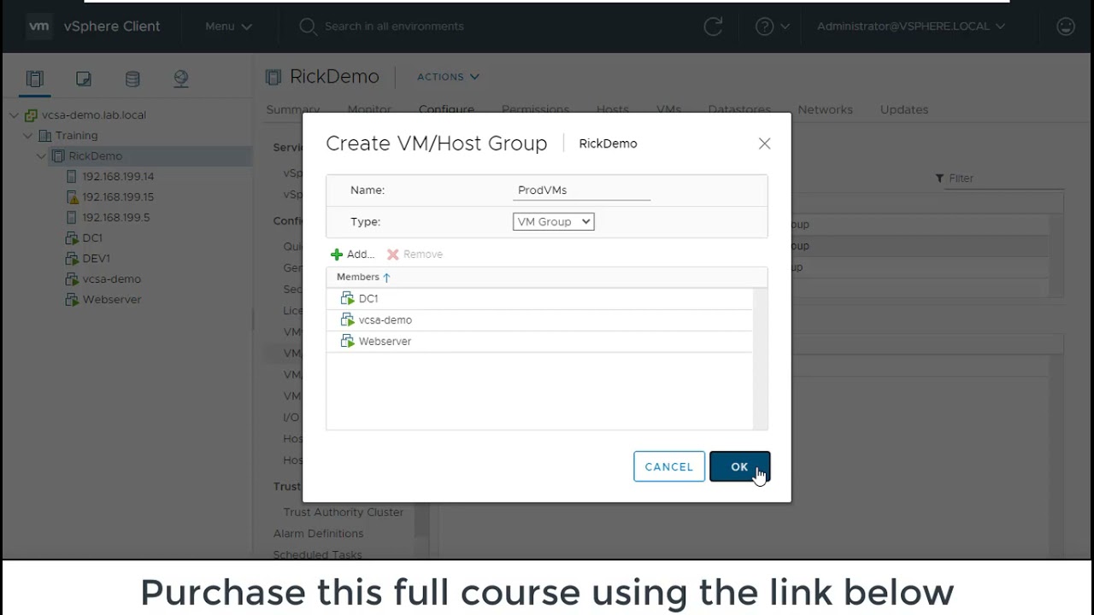Select vcsa-demo in the members list
The width and height of the screenshot is (1094, 615).
pyautogui.click(x=539, y=319)
